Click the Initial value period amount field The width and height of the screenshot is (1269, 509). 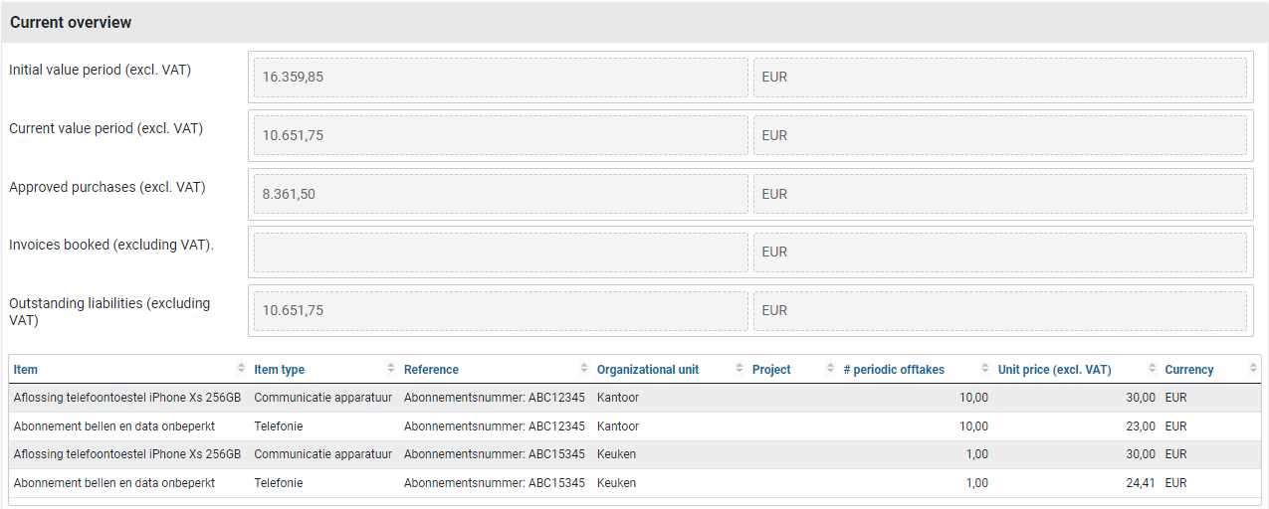tap(500, 77)
